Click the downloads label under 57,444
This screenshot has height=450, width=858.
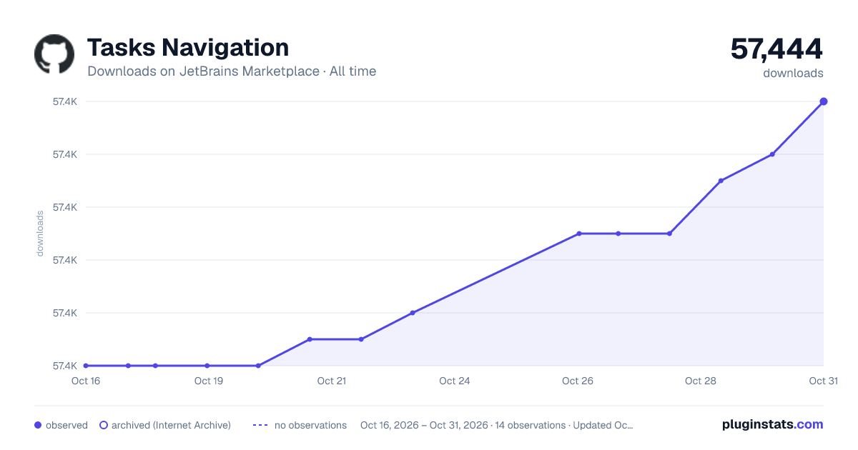pyautogui.click(x=793, y=73)
